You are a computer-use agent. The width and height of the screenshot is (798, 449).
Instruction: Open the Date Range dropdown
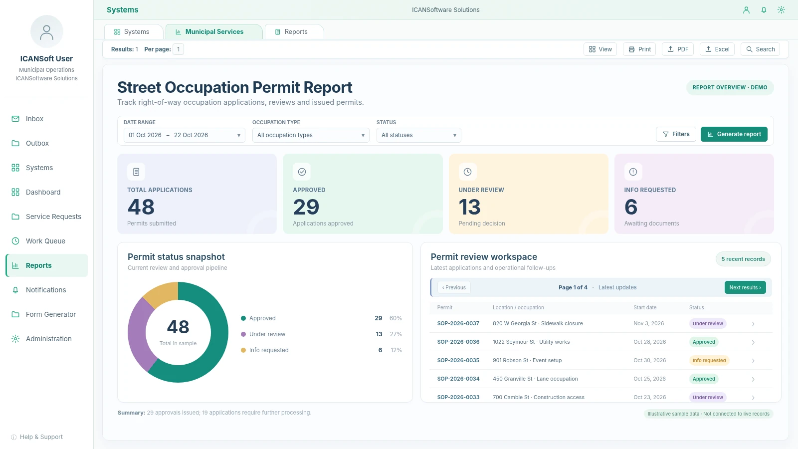(185, 135)
